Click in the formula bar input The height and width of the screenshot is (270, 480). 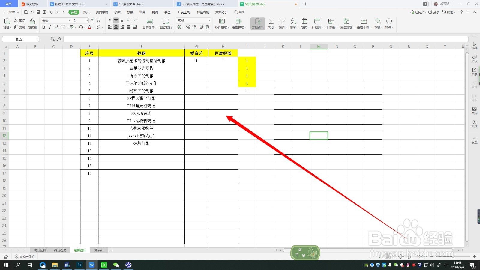(266, 39)
